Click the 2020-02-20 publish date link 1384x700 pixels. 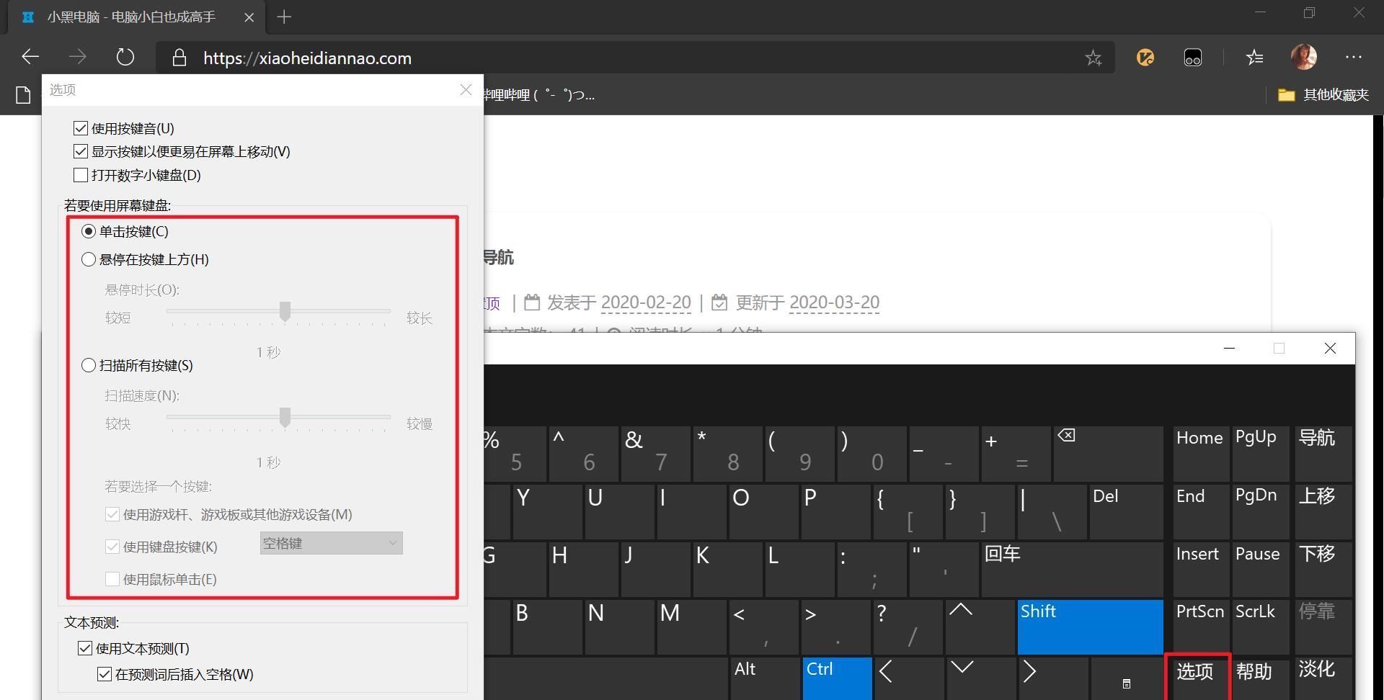click(646, 302)
